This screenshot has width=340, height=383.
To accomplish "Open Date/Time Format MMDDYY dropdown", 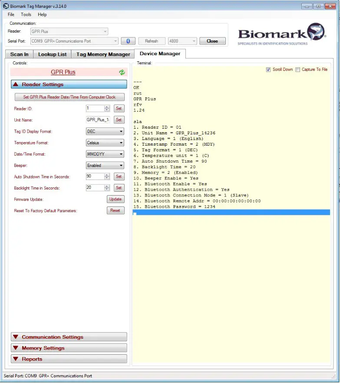I will 105,154.
